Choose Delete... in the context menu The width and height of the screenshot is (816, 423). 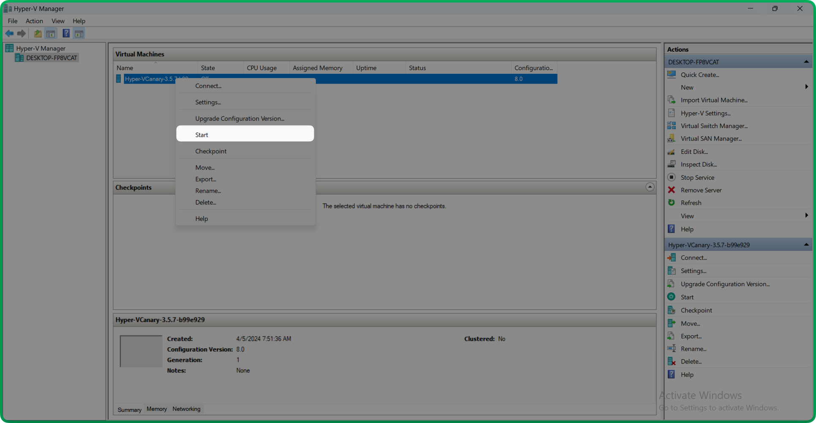click(245, 202)
